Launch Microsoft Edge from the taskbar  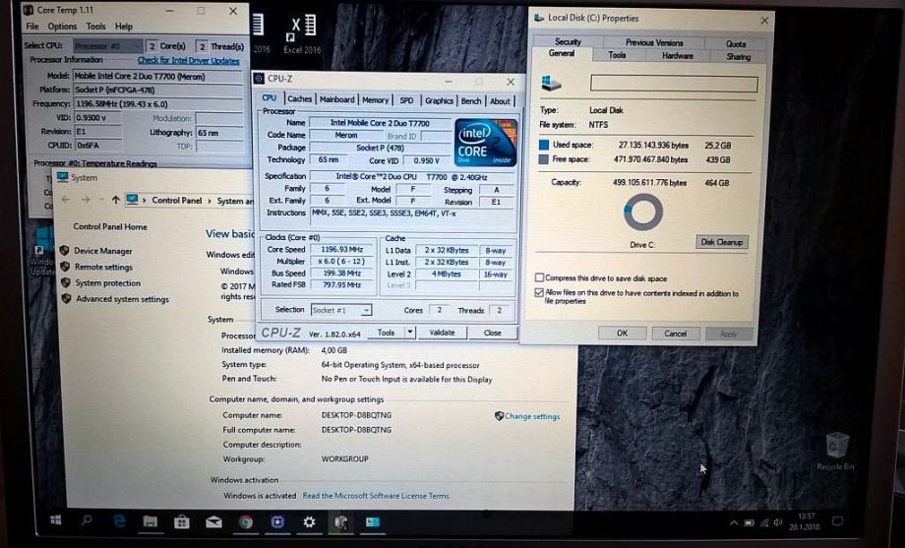click(x=119, y=521)
